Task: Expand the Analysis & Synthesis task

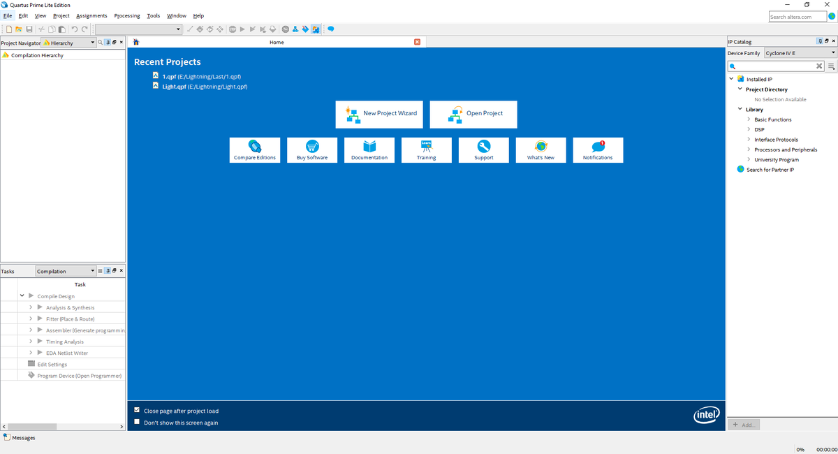Action: pyautogui.click(x=31, y=307)
